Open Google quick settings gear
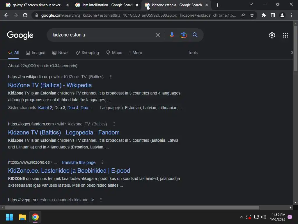Image resolution: width=298 pixels, height=224 pixels. (272, 35)
